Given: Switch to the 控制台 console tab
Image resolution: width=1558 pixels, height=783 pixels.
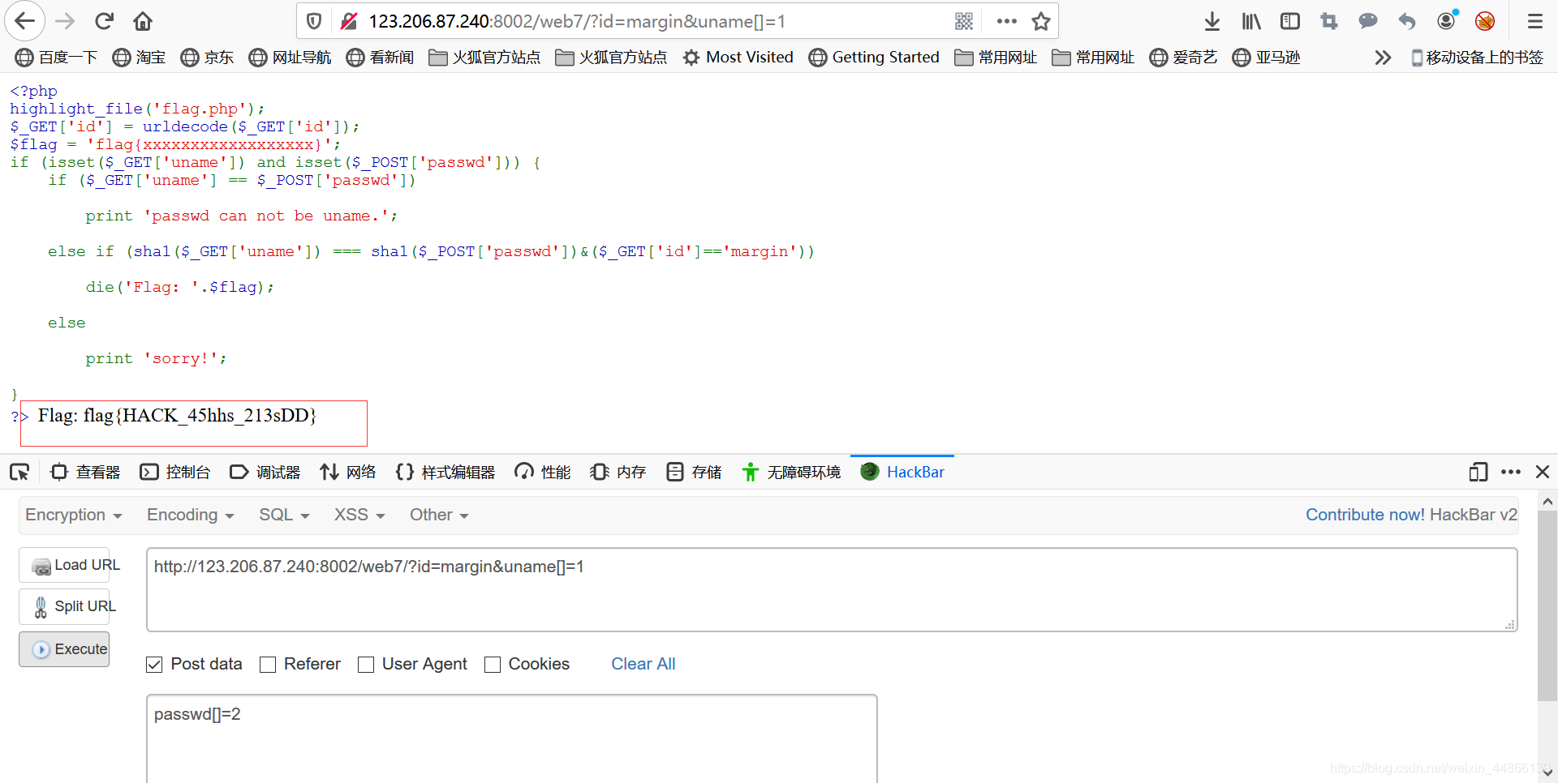Looking at the screenshot, I should 175,472.
